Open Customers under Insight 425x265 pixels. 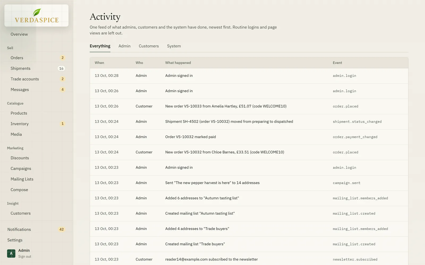tap(20, 213)
